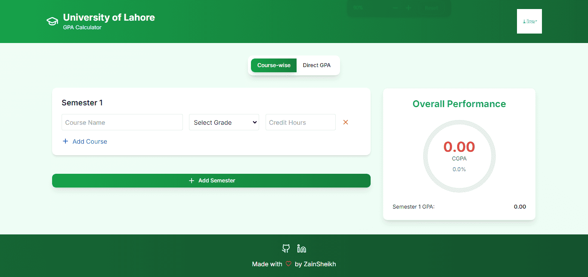
Task: Click the Add Course link
Action: (x=85, y=142)
